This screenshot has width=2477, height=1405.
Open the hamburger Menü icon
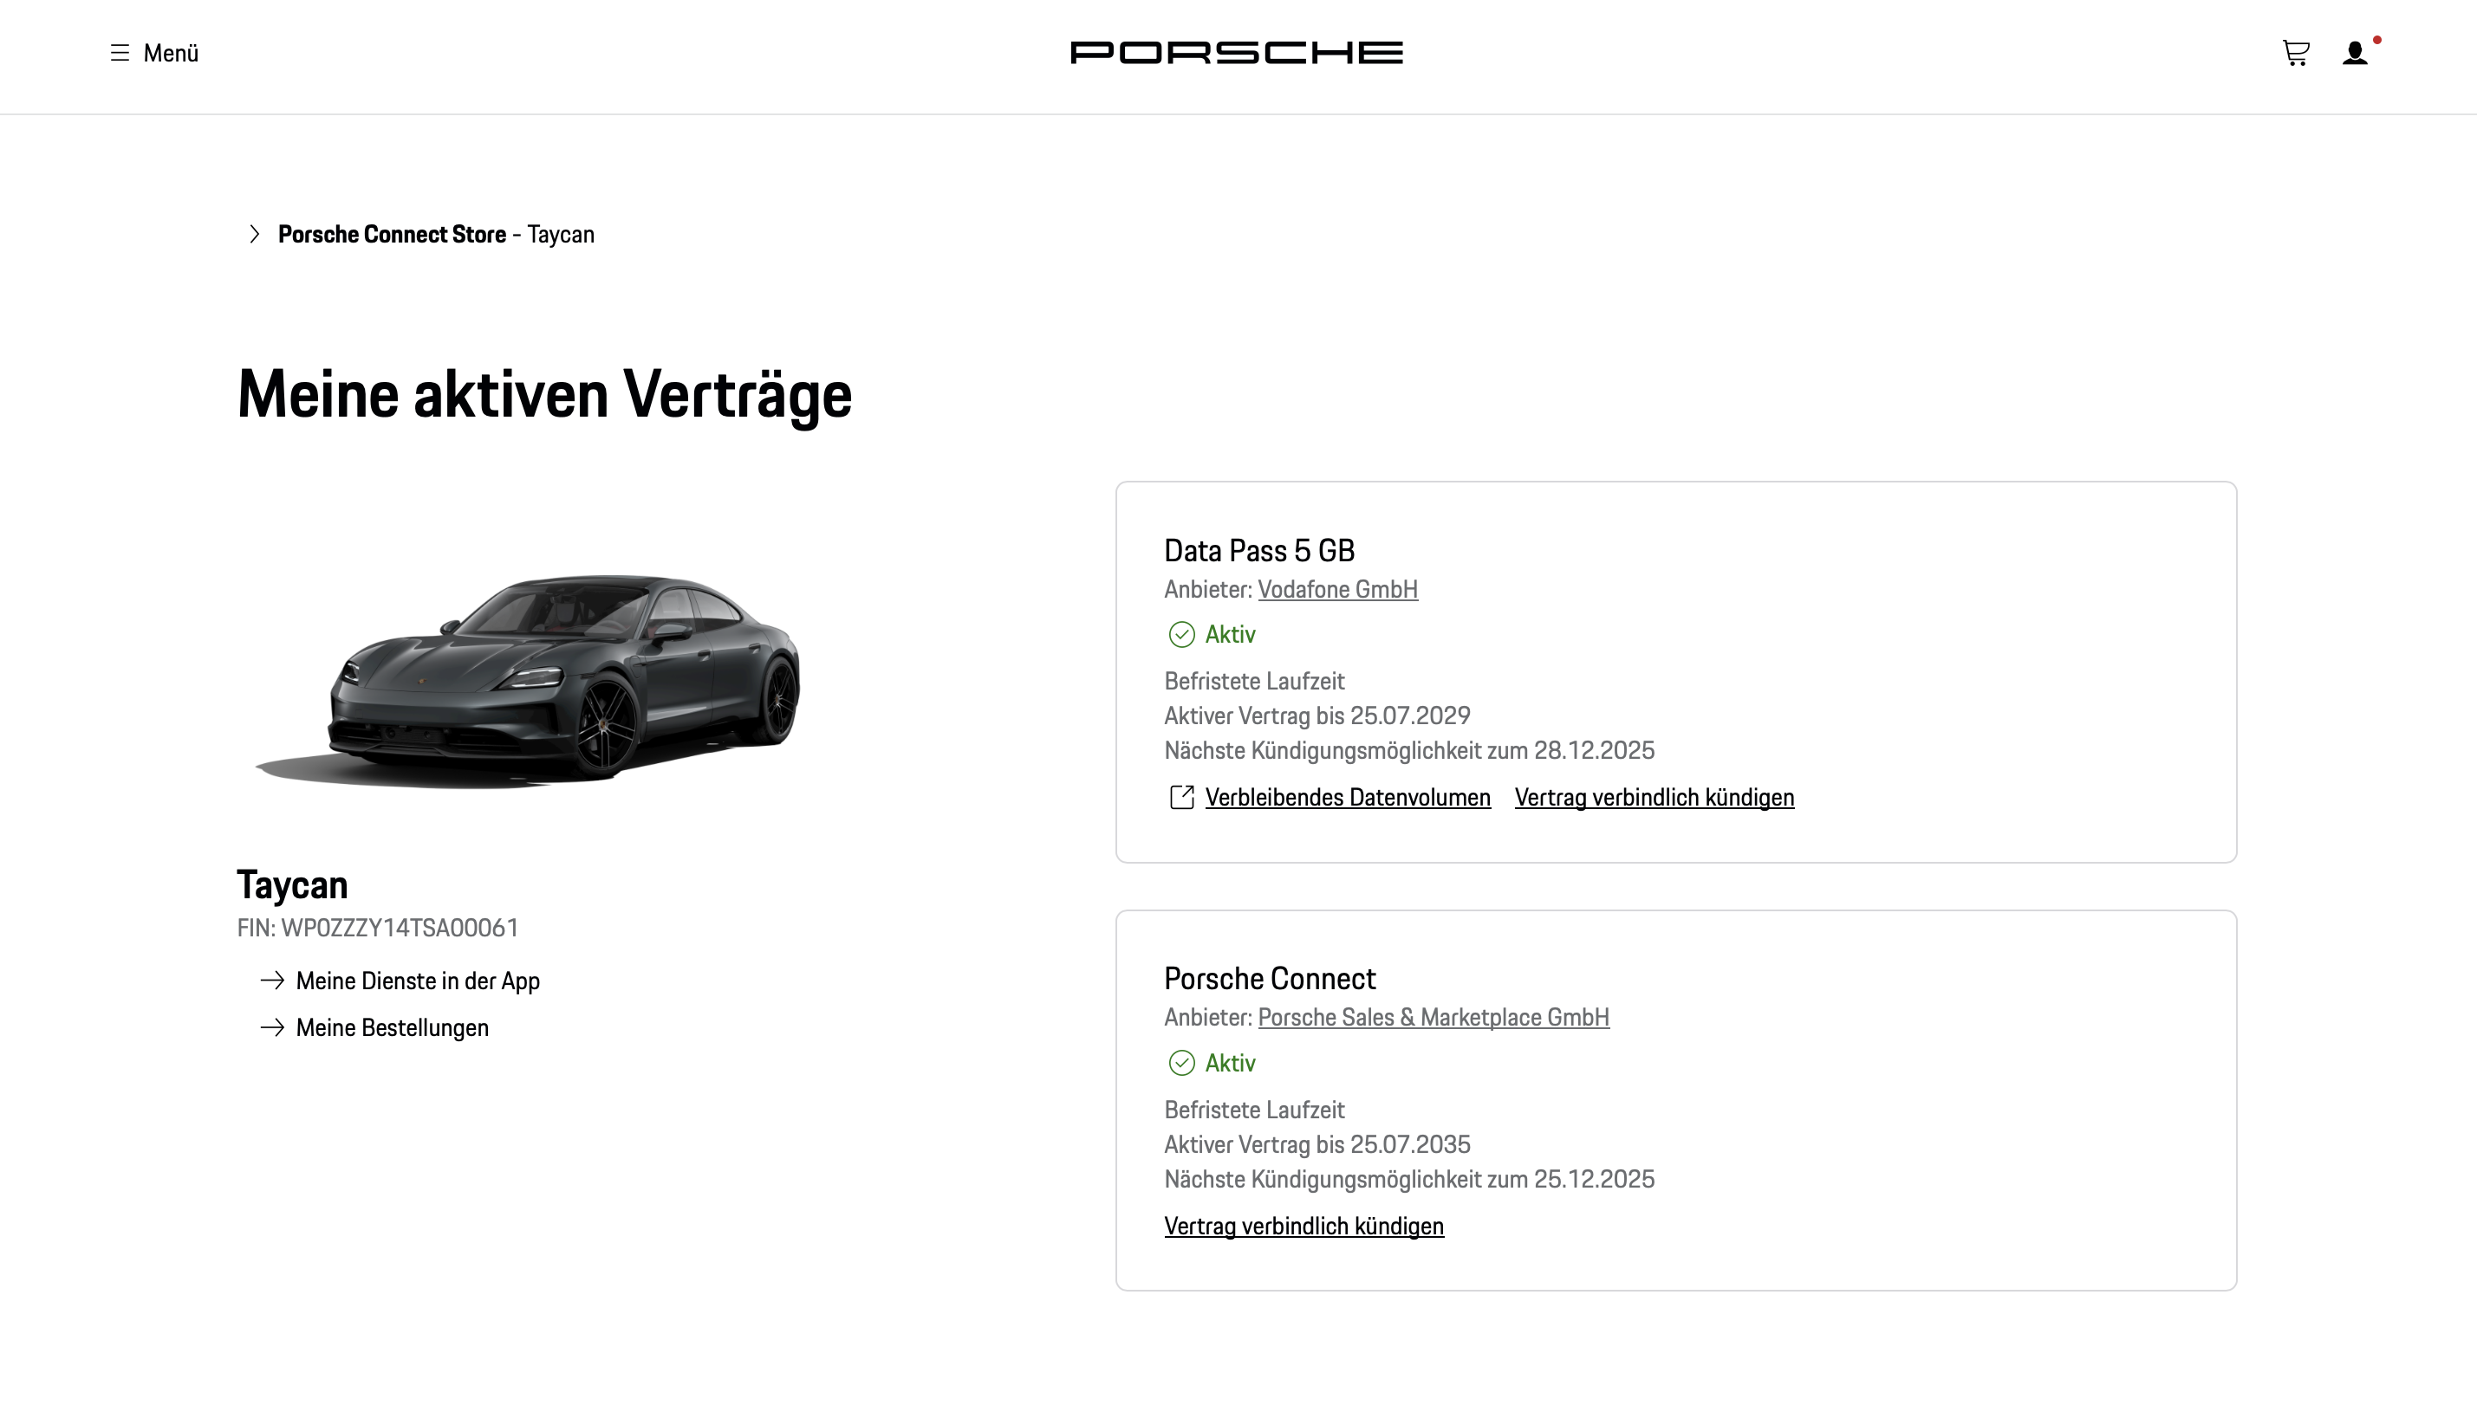pos(120,53)
